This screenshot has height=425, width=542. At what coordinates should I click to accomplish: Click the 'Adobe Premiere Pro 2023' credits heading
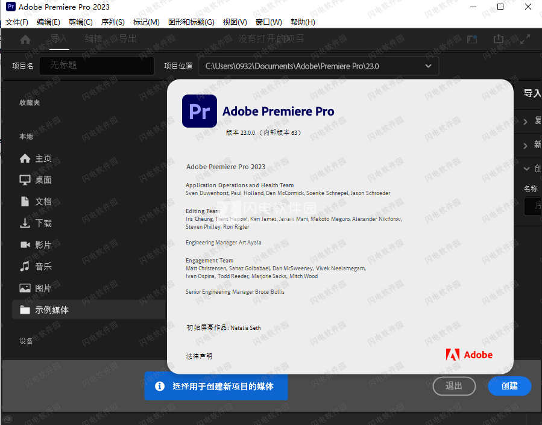[225, 167]
